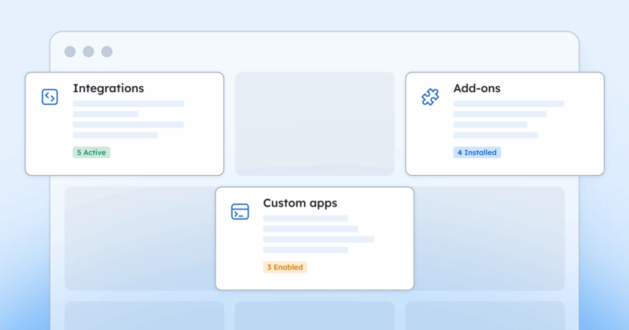This screenshot has width=629, height=330.
Task: Select the bottom-left partially visible placeholder card
Action: click(x=145, y=316)
